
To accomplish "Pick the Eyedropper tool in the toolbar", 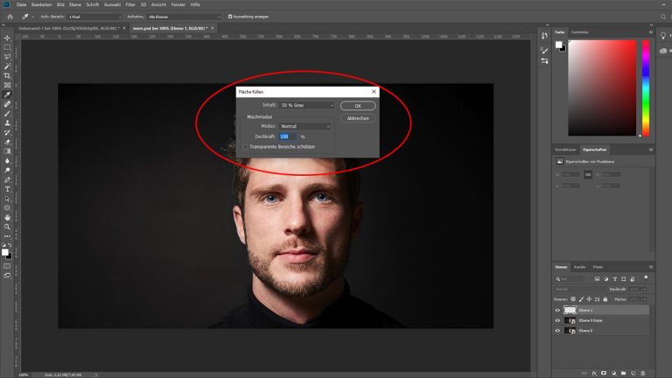I will click(x=8, y=94).
